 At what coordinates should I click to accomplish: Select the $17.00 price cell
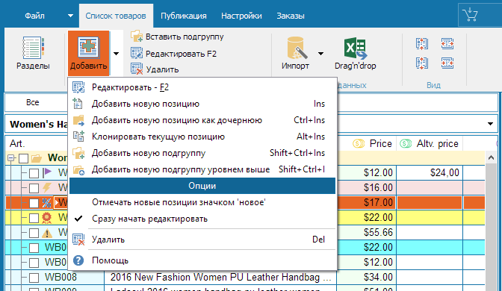pyautogui.click(x=367, y=202)
